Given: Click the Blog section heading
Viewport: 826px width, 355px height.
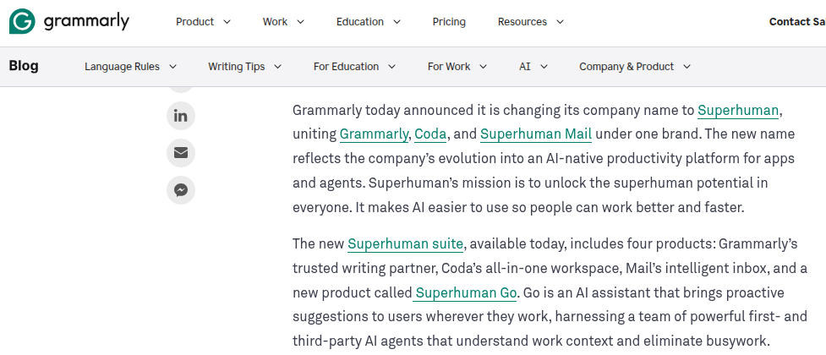Looking at the screenshot, I should 24,66.
